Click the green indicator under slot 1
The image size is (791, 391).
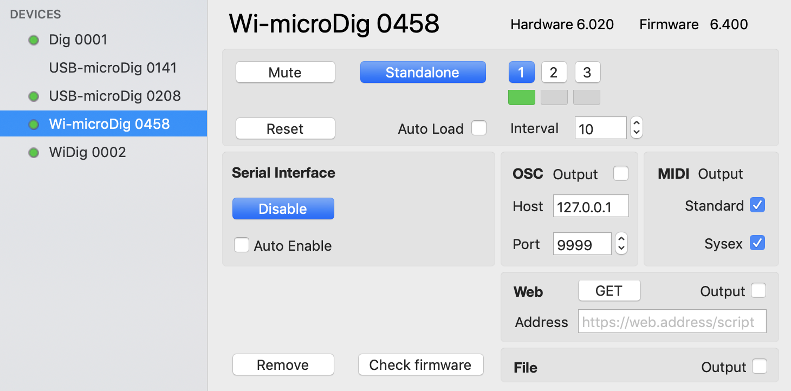tap(522, 97)
